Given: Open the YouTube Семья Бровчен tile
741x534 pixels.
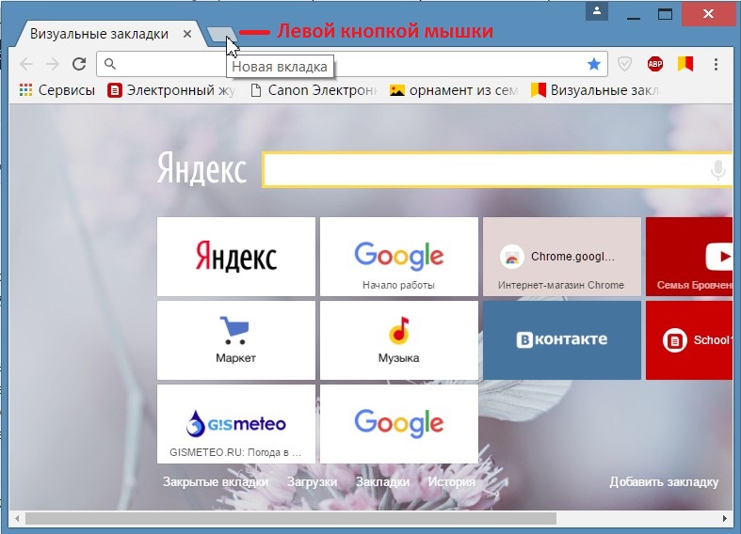Looking at the screenshot, I should click(689, 256).
